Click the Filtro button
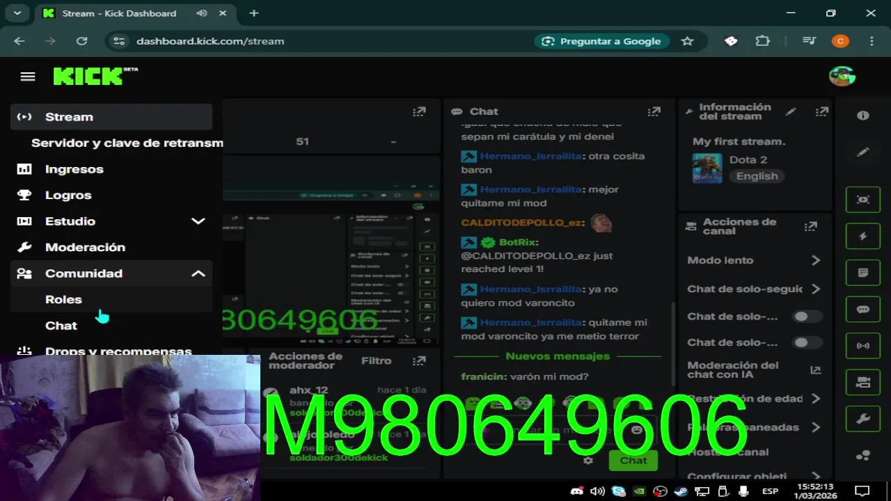The height and width of the screenshot is (501, 891). pos(377,360)
